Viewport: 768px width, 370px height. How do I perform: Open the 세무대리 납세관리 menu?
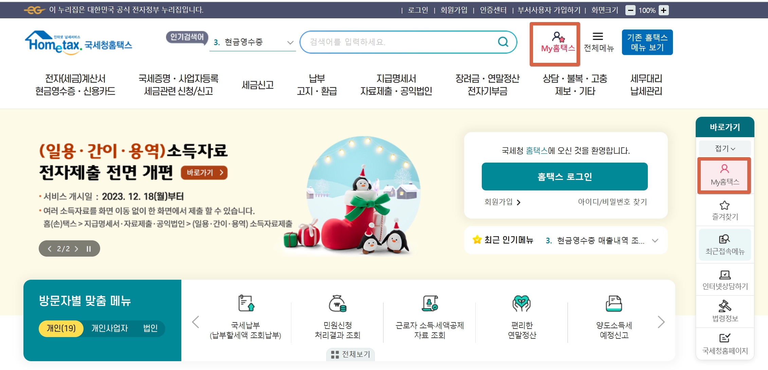coord(646,85)
